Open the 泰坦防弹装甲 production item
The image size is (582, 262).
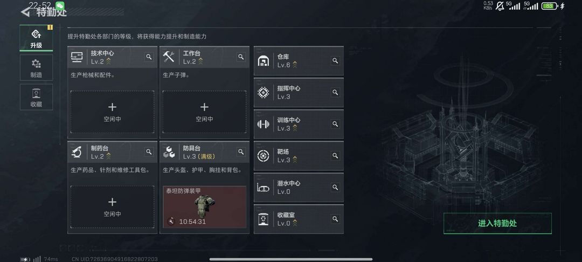[x=205, y=206]
